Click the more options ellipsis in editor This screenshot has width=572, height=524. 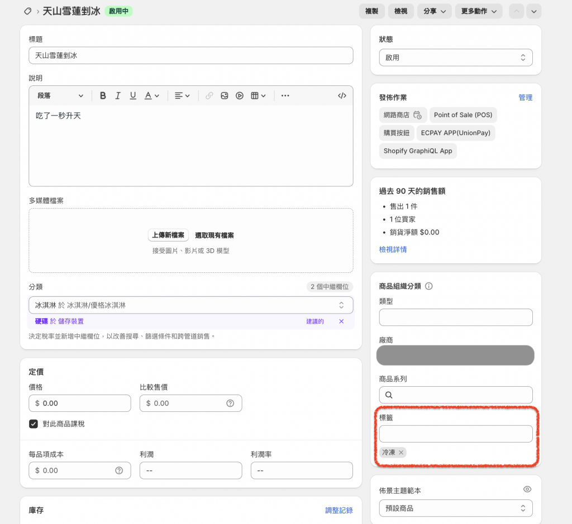coord(285,96)
